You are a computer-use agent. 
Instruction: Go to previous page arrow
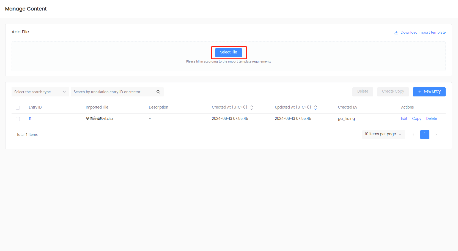point(413,134)
